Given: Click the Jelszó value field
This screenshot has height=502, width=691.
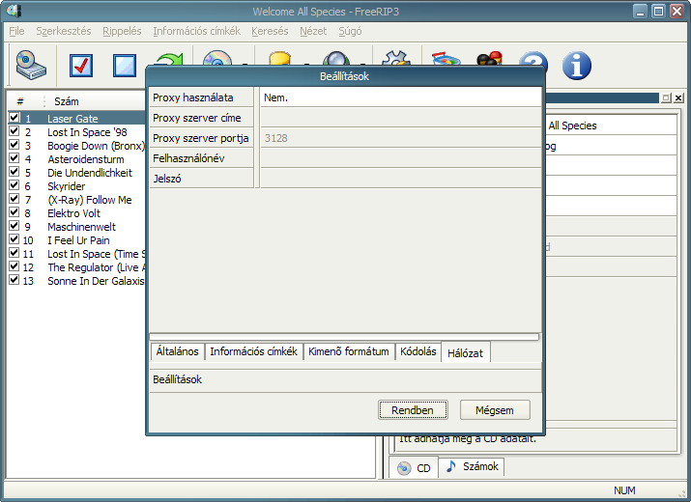Looking at the screenshot, I should (x=400, y=179).
